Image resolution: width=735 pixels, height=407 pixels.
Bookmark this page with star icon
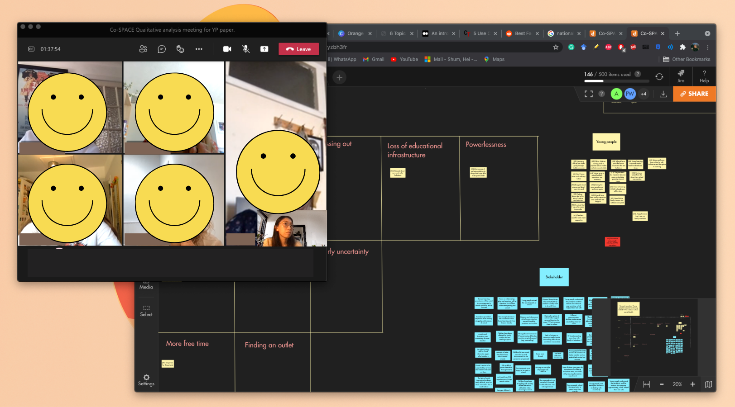(x=556, y=47)
